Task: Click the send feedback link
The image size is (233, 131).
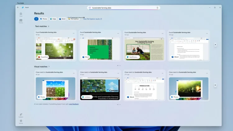Action: click(74, 104)
